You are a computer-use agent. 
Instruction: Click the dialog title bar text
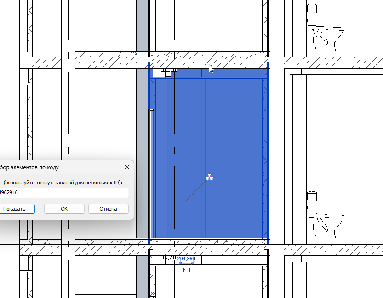pos(29,167)
